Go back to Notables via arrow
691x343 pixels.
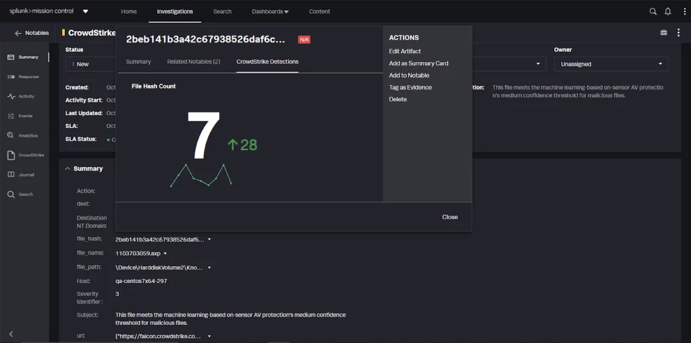(x=18, y=33)
